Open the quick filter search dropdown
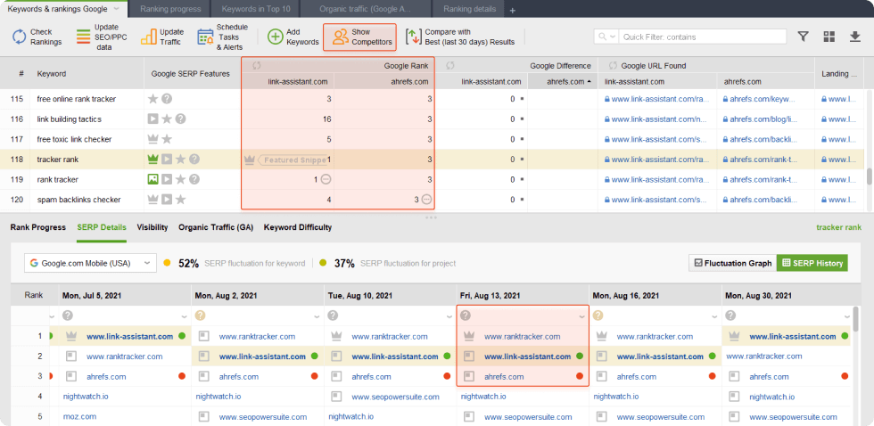874x426 pixels. [606, 37]
